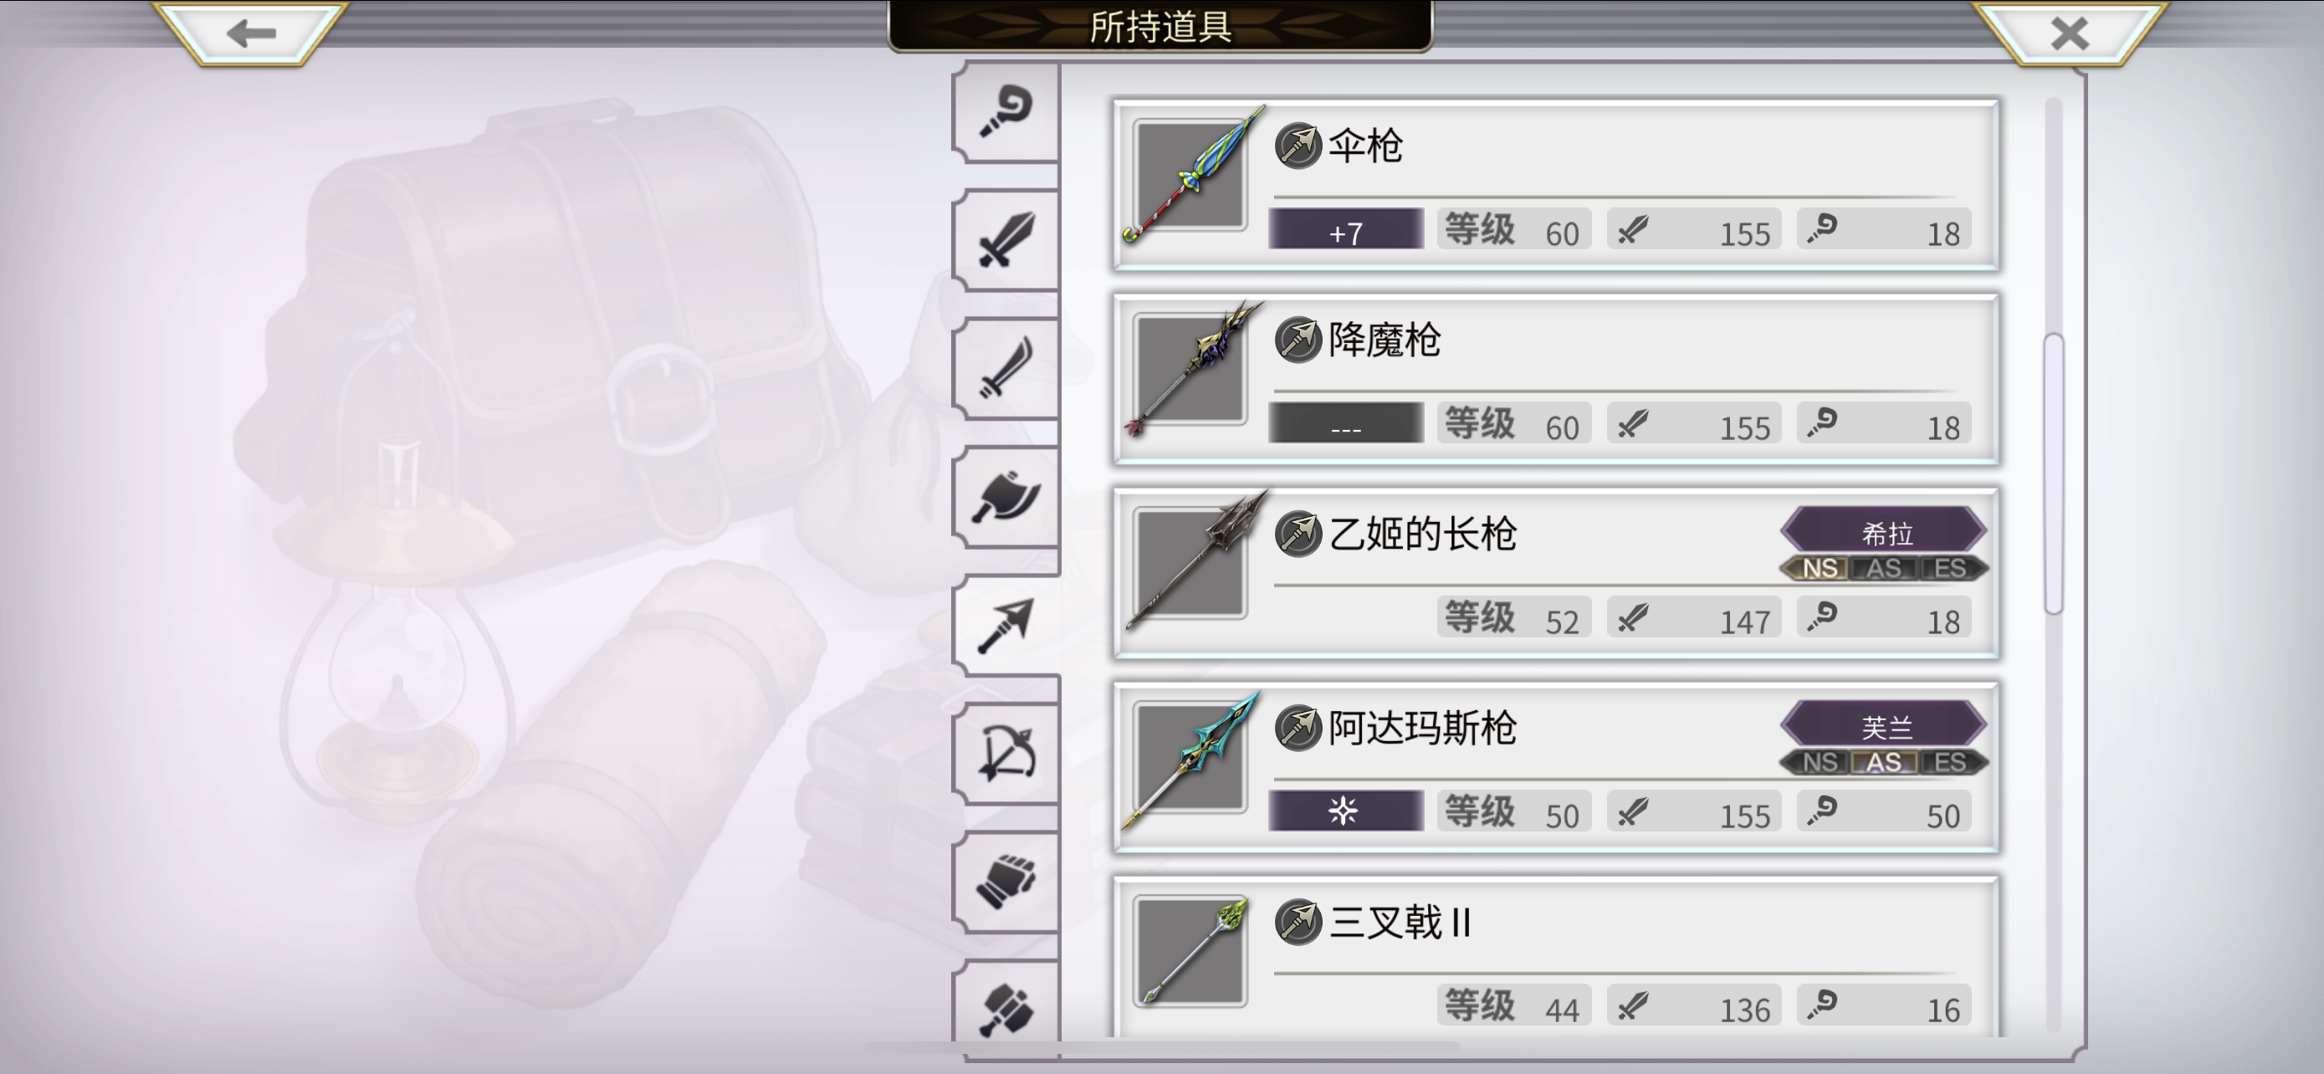Viewport: 2324px width, 1074px height.
Task: Select the sword weapon category tab
Action: [1007, 240]
